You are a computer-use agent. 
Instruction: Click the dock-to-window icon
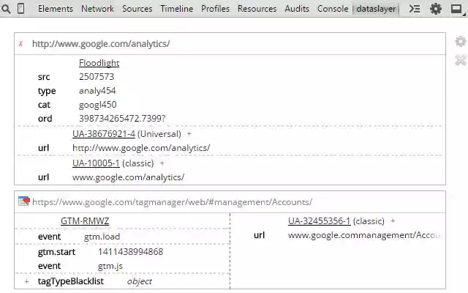pos(456,9)
